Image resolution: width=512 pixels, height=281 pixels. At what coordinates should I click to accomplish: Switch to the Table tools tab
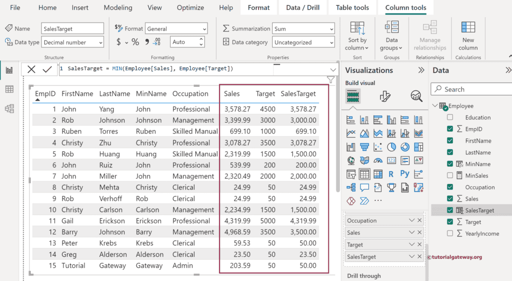tap(352, 7)
